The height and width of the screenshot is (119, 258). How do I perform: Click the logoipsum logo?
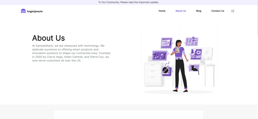coord(31,11)
